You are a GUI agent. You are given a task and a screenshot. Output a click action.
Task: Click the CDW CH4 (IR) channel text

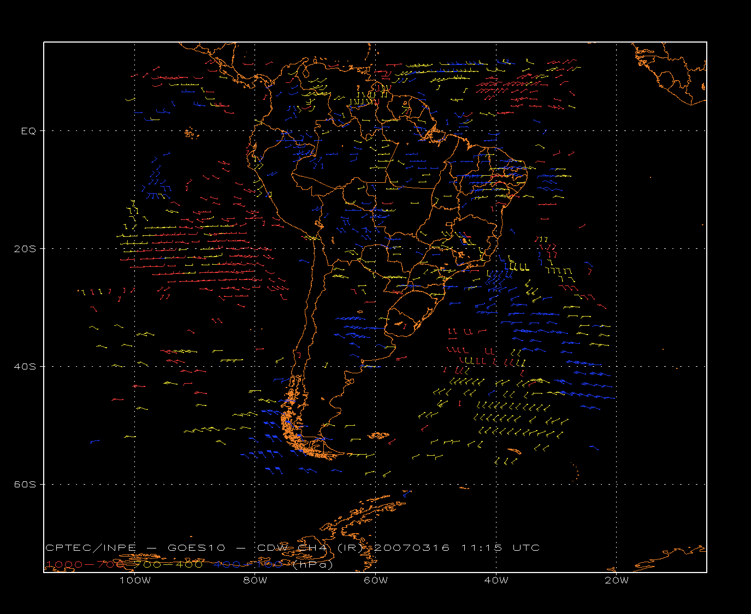point(310,548)
